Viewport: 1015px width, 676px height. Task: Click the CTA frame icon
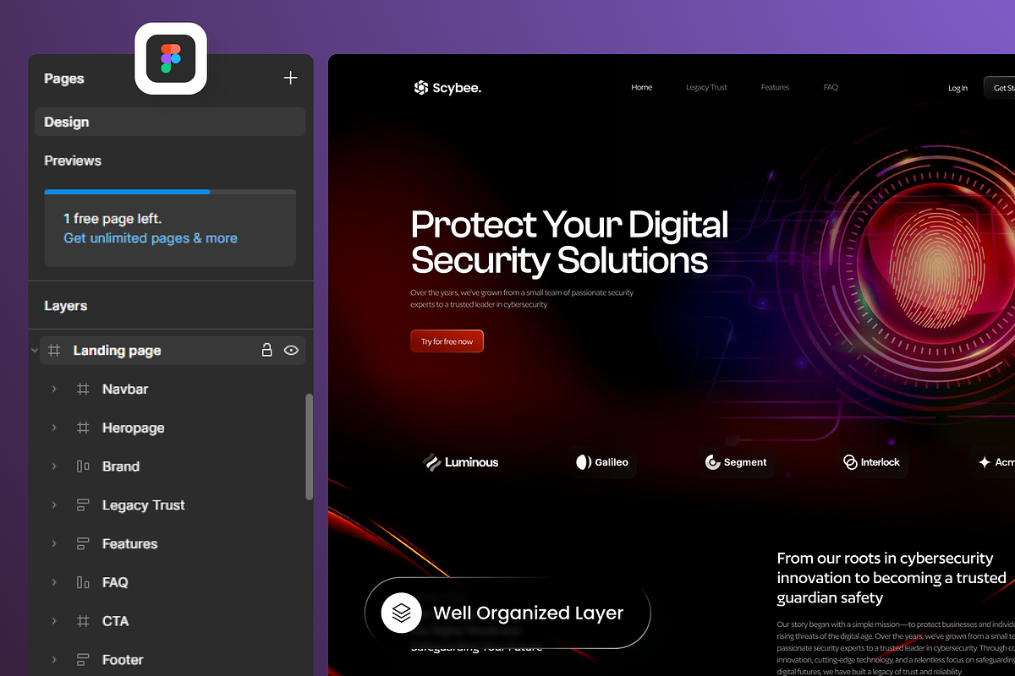click(x=83, y=621)
